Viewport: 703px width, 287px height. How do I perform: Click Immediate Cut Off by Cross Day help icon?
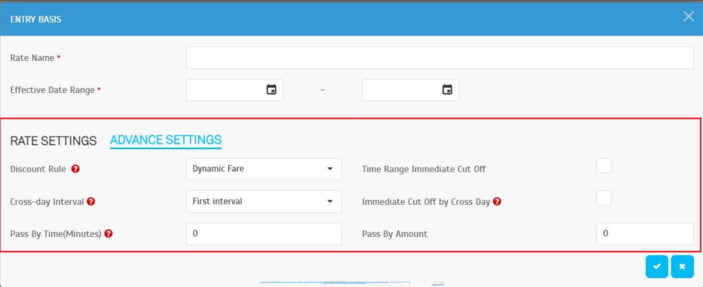497,201
